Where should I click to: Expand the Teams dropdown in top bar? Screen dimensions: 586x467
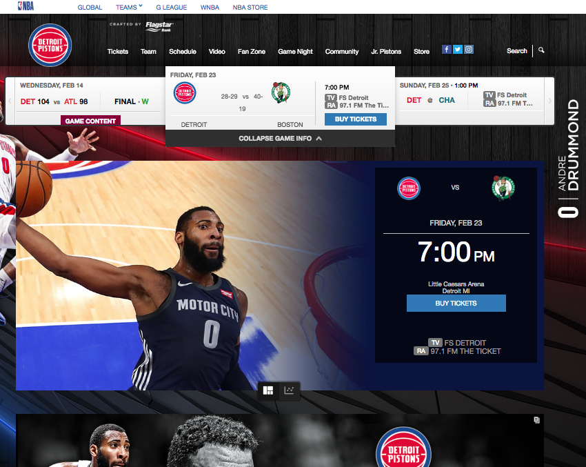pos(129,7)
